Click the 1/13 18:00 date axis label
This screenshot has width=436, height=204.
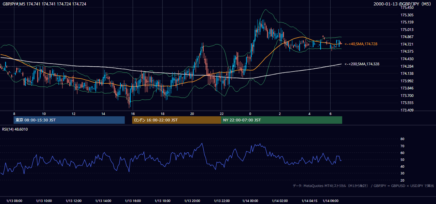click(x=162, y=201)
